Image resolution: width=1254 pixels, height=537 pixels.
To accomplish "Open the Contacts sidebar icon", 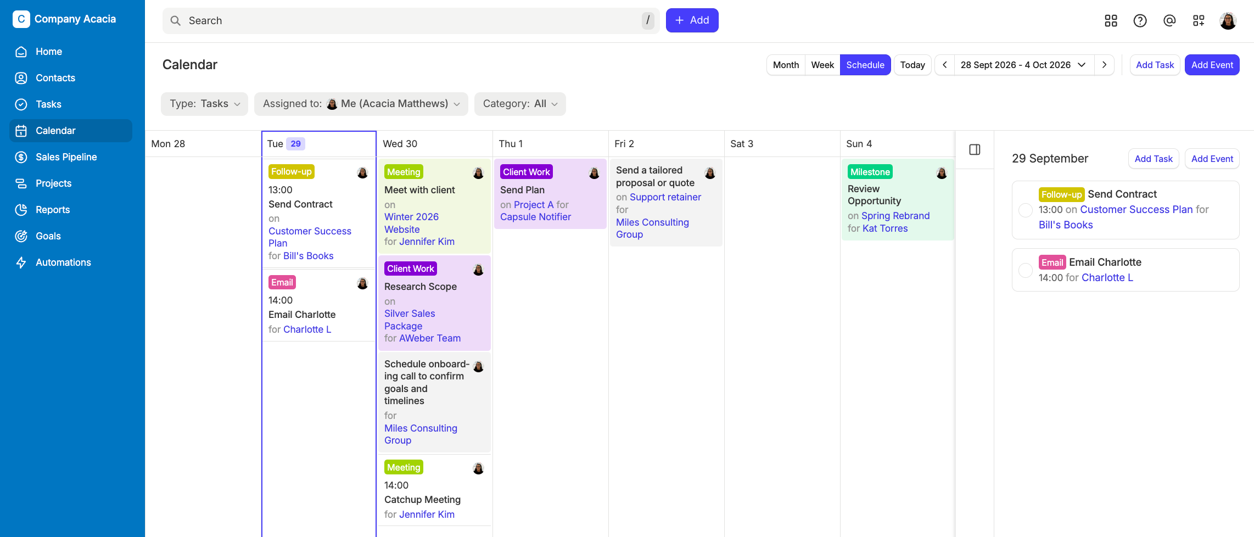I will tap(21, 78).
